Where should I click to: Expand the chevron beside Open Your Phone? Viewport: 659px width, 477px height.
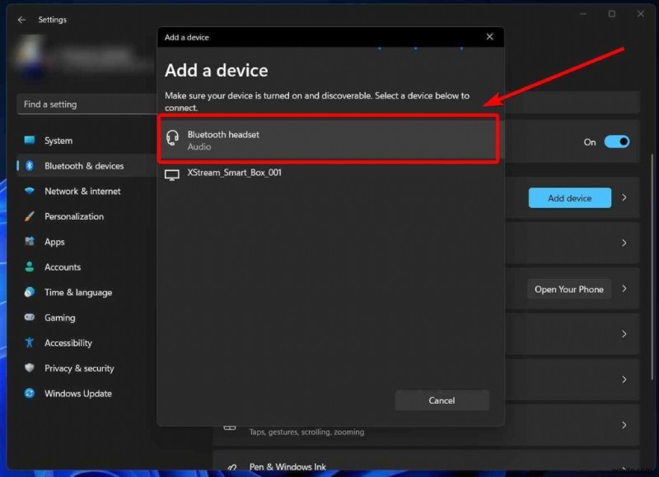click(624, 289)
